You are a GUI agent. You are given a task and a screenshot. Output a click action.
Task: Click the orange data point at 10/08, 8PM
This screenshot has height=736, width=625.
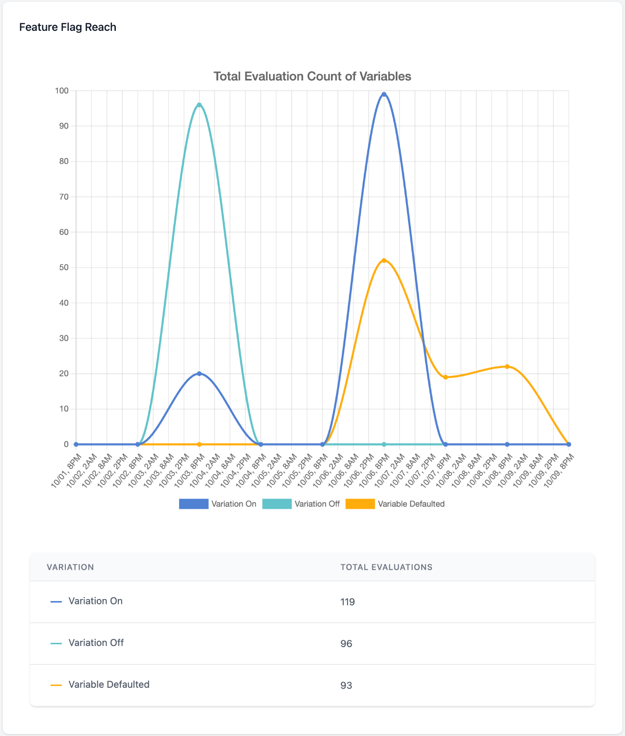[507, 366]
